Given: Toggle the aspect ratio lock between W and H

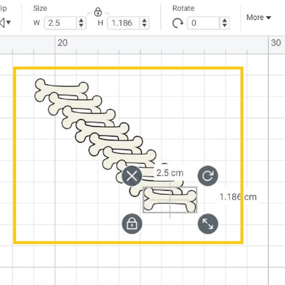Looking at the screenshot, I should 98,12.
